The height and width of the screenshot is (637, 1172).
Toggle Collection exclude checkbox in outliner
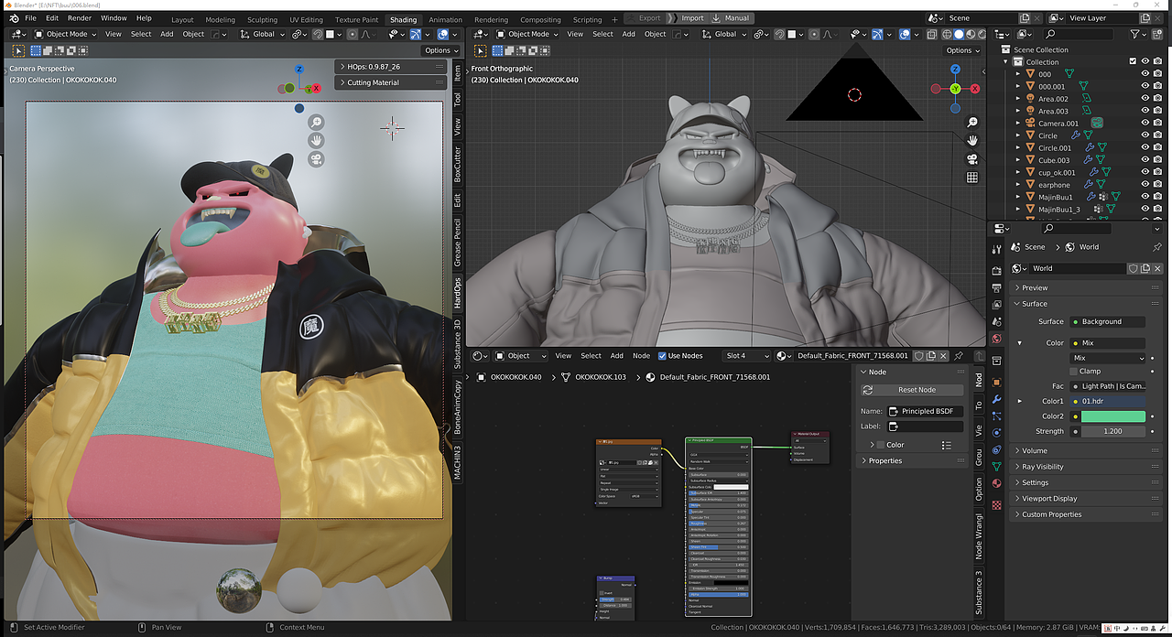1133,61
